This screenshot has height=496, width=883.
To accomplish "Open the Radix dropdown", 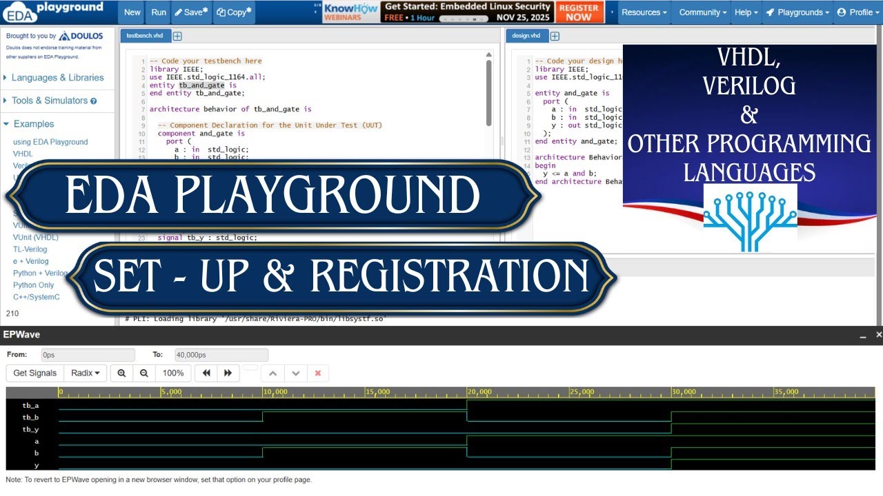I will (86, 373).
